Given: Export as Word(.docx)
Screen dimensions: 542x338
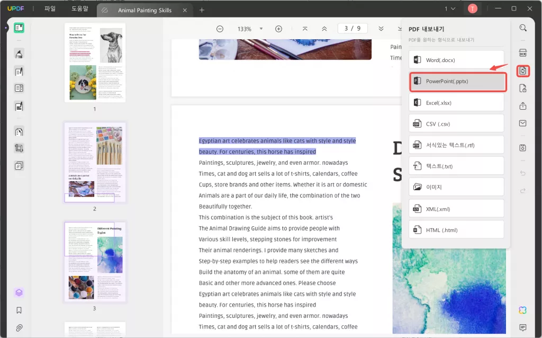Looking at the screenshot, I should pos(456,60).
